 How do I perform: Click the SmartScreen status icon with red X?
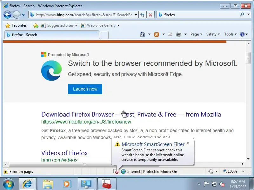(116, 172)
